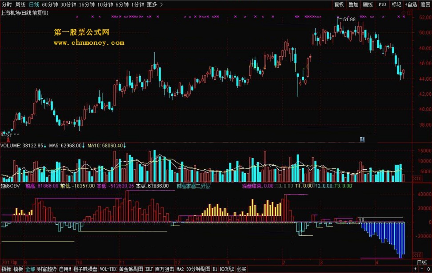Click MA5: 62968.00 volume label
This screenshot has height=273, width=432.
[x=65, y=145]
